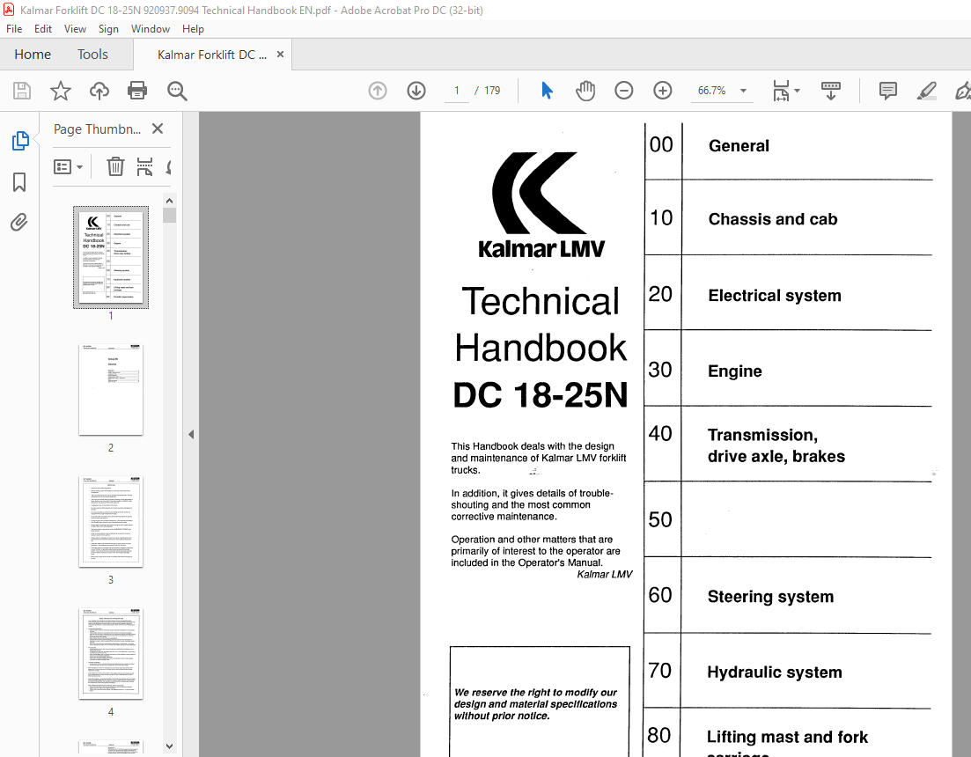
Task: Close the Kalmar Forklift document tab
Action: [x=280, y=55]
